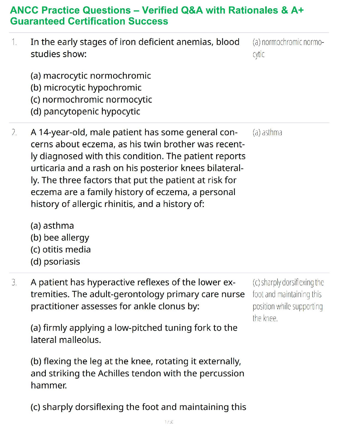Choose answer (c) normochromic normocytic in question 1

click(91, 100)
